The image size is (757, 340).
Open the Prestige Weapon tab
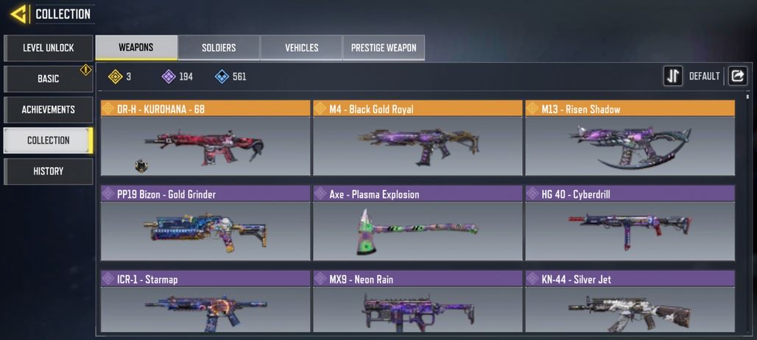384,48
